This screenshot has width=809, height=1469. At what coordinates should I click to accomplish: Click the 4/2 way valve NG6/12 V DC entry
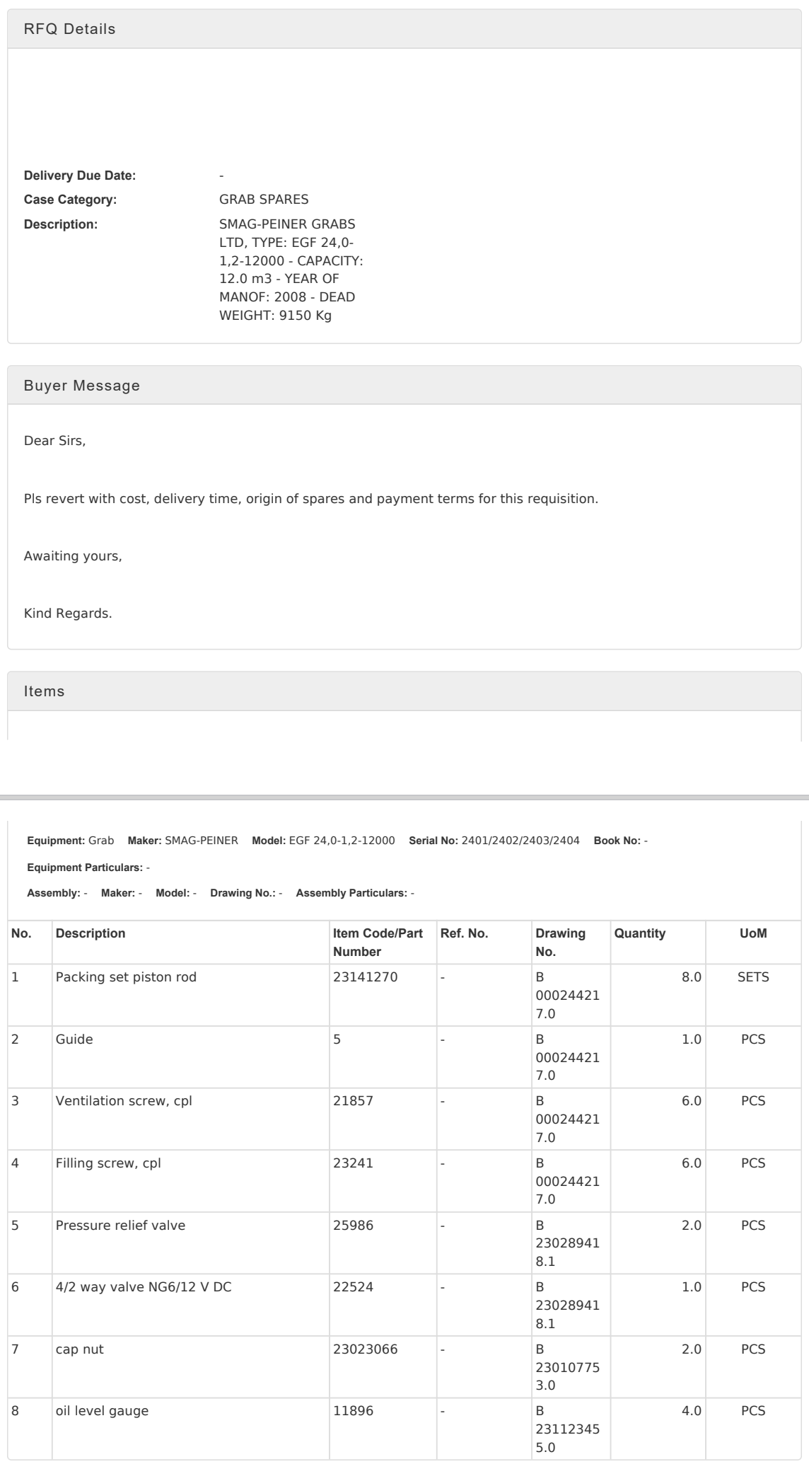coord(144,1287)
